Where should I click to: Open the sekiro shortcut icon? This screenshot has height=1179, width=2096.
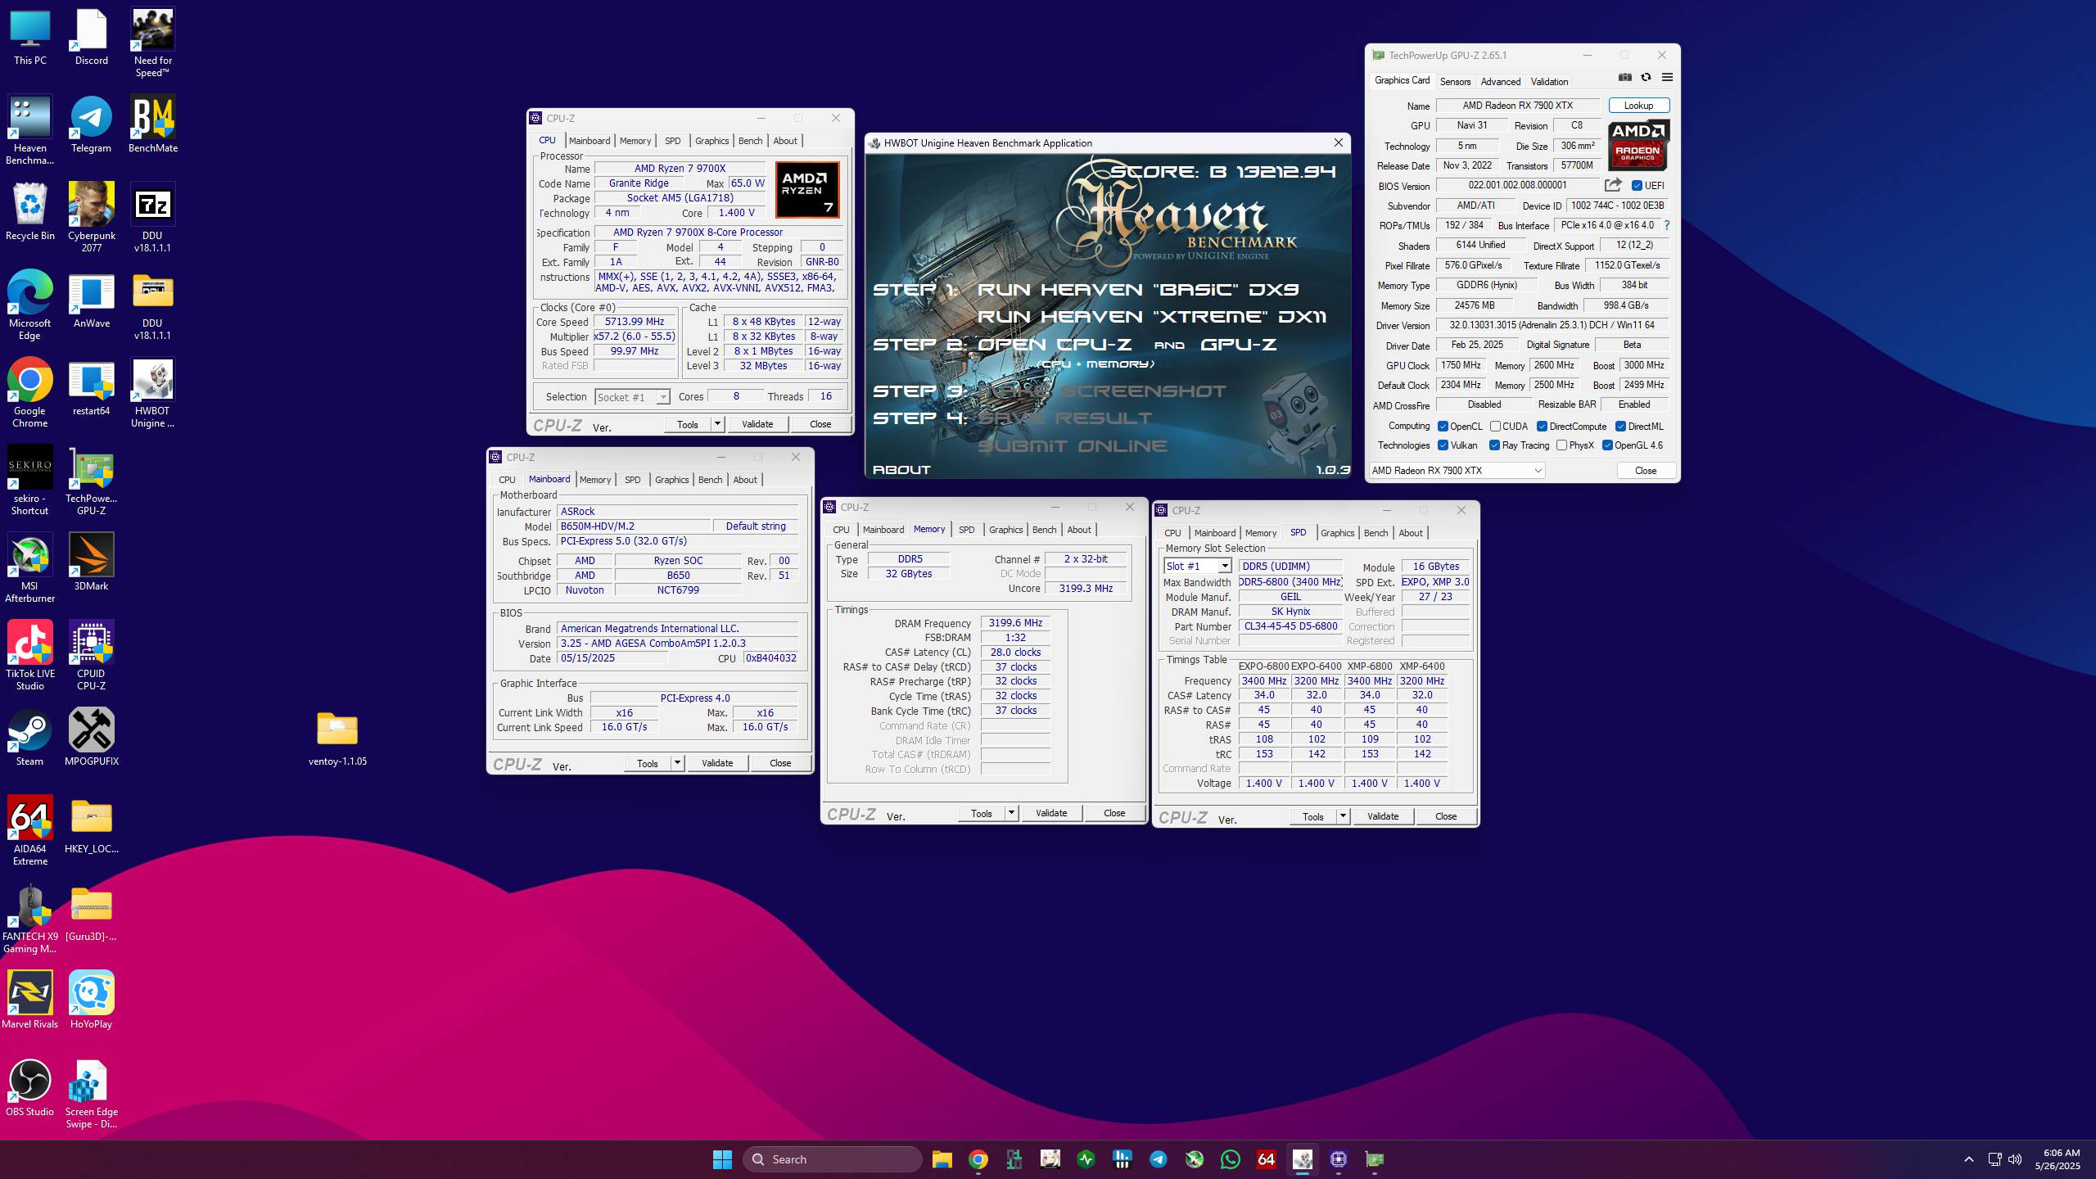pos(30,481)
